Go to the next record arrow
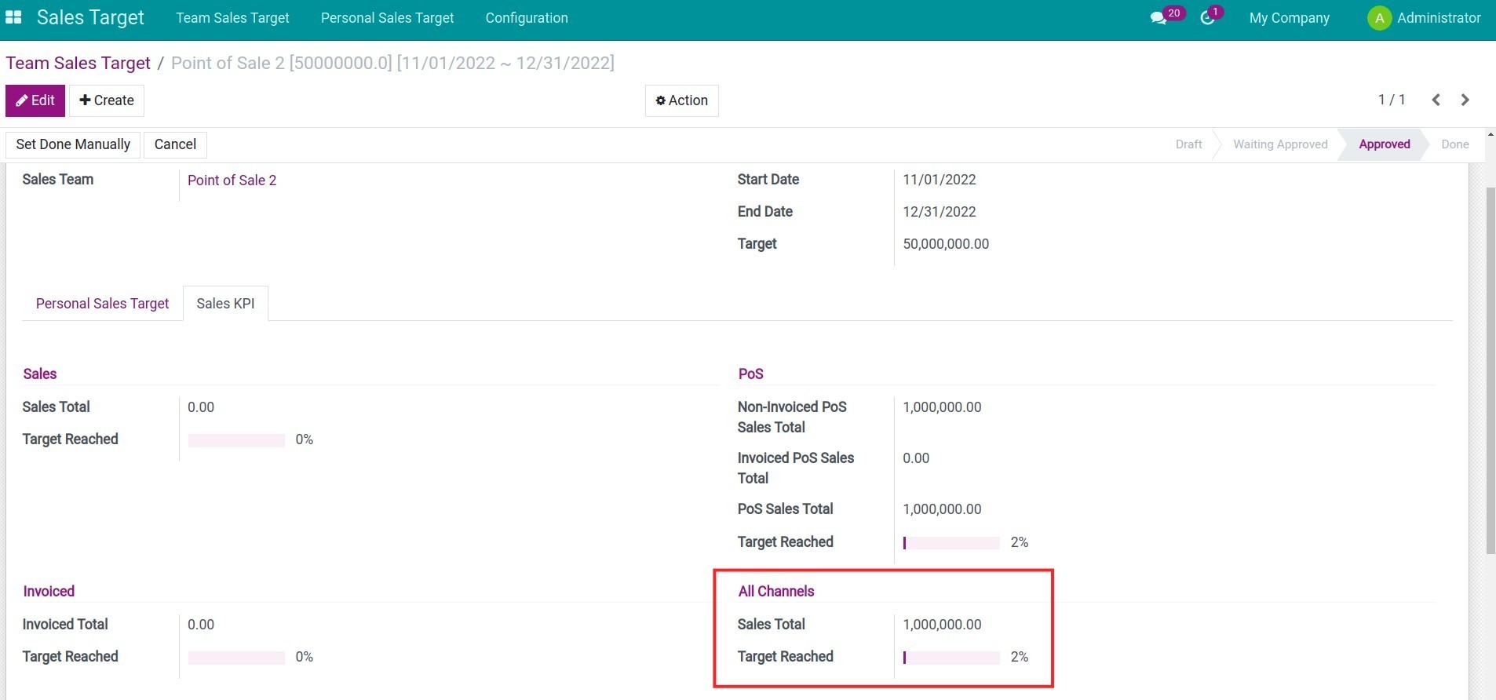 pyautogui.click(x=1465, y=100)
